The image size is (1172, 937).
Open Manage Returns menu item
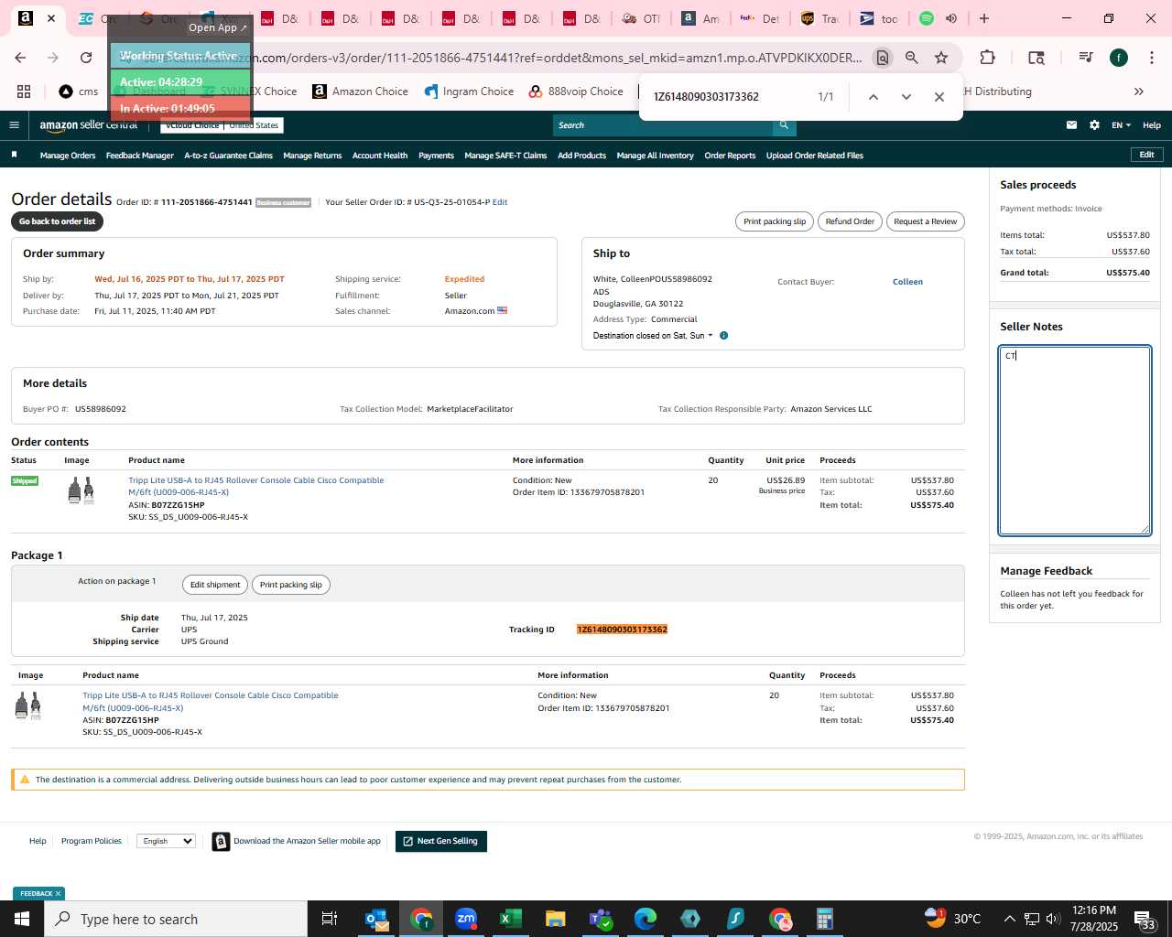[312, 156]
